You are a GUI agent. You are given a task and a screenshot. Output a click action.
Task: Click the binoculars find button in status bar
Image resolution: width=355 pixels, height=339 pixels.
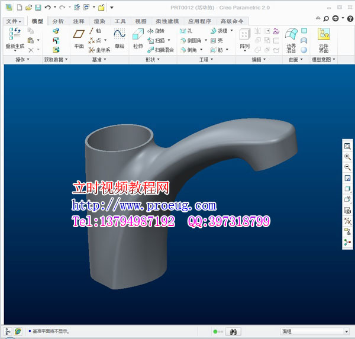(x=233, y=332)
